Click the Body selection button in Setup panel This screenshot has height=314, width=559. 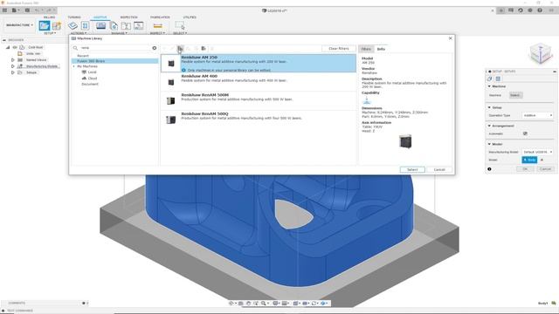click(529, 160)
